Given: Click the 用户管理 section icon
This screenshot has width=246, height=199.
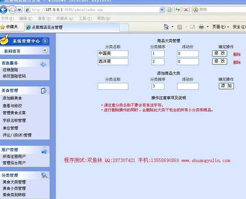Looking at the screenshot, I should (44, 150).
